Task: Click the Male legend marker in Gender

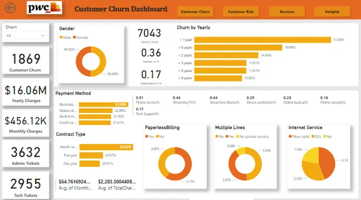Action: click(x=61, y=37)
